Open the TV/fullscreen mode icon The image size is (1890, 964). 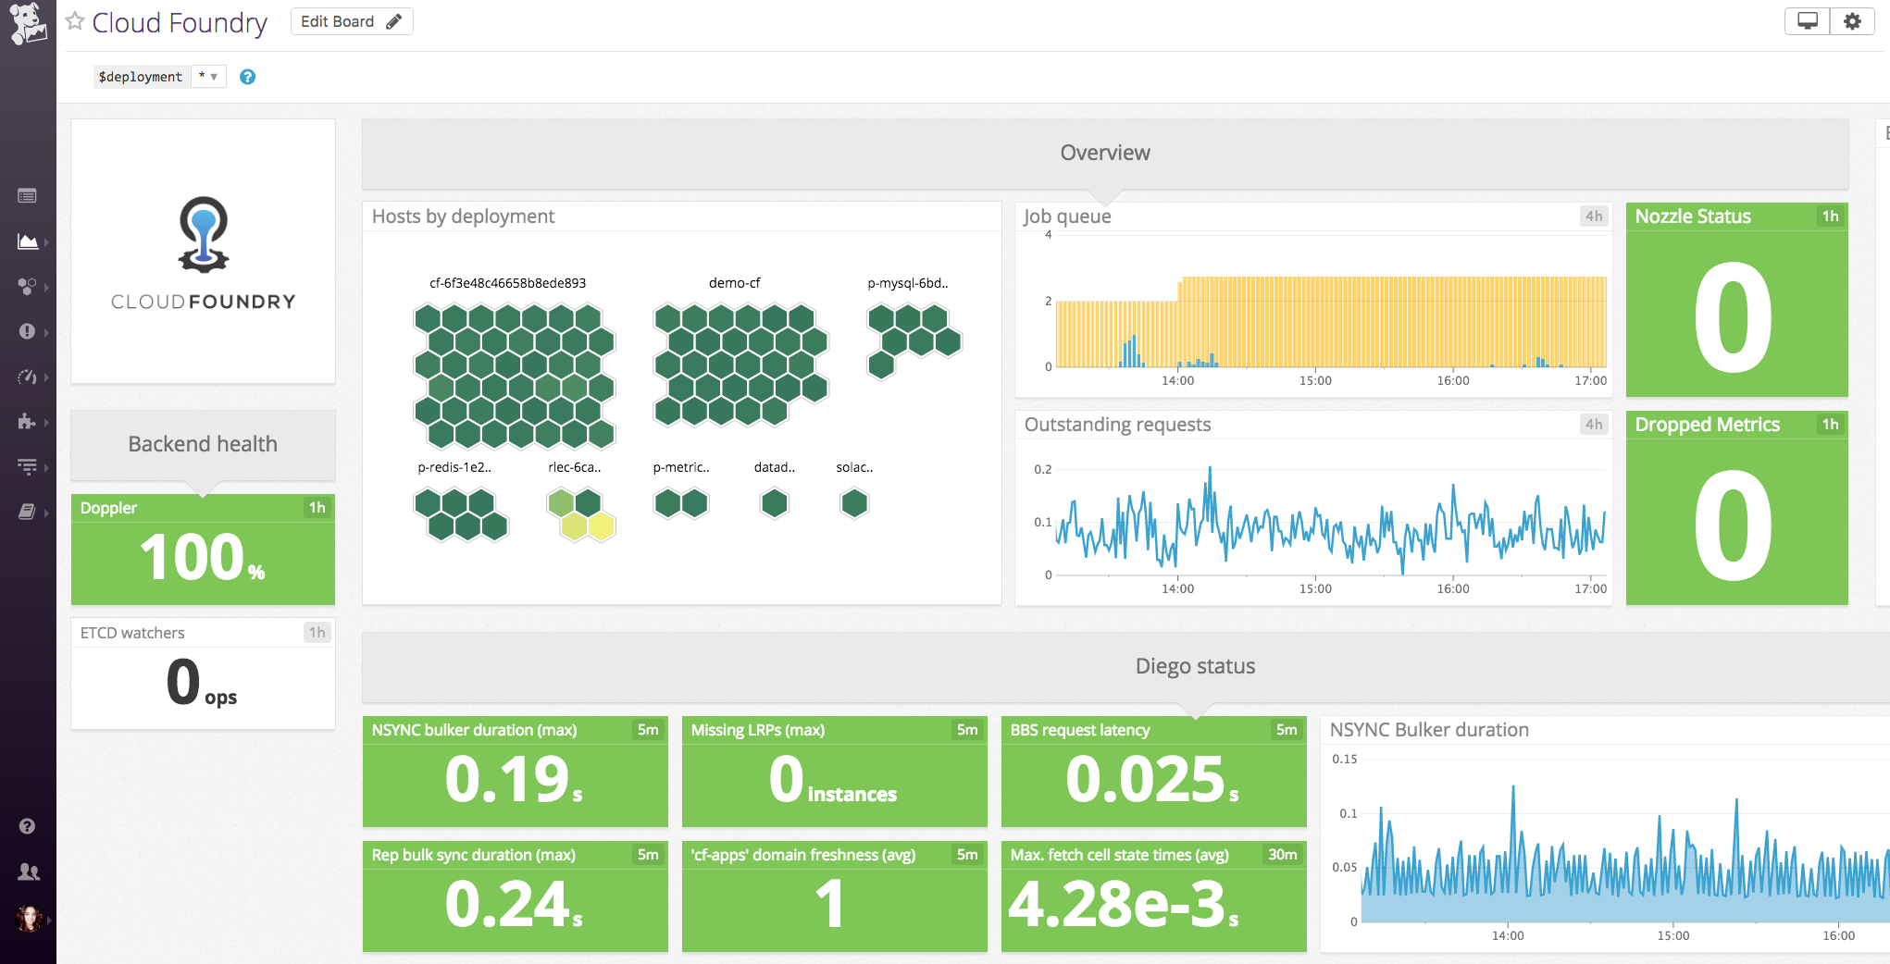click(x=1806, y=19)
